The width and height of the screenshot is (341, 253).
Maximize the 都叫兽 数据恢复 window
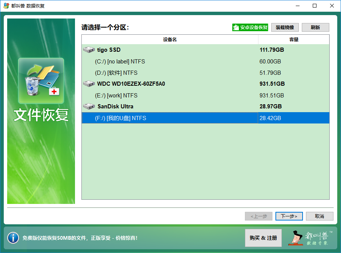315,6
